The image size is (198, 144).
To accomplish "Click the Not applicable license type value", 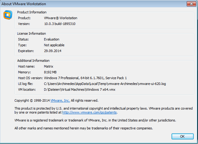I will [x=54, y=45].
